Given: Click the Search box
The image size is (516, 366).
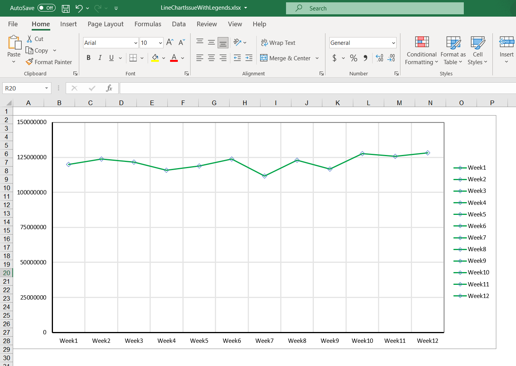Looking at the screenshot, I should coord(375,8).
